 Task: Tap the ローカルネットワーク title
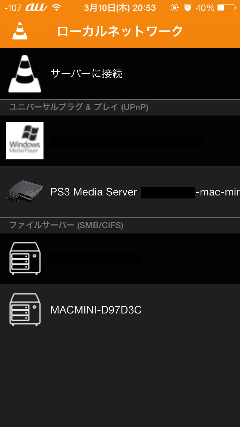120,31
